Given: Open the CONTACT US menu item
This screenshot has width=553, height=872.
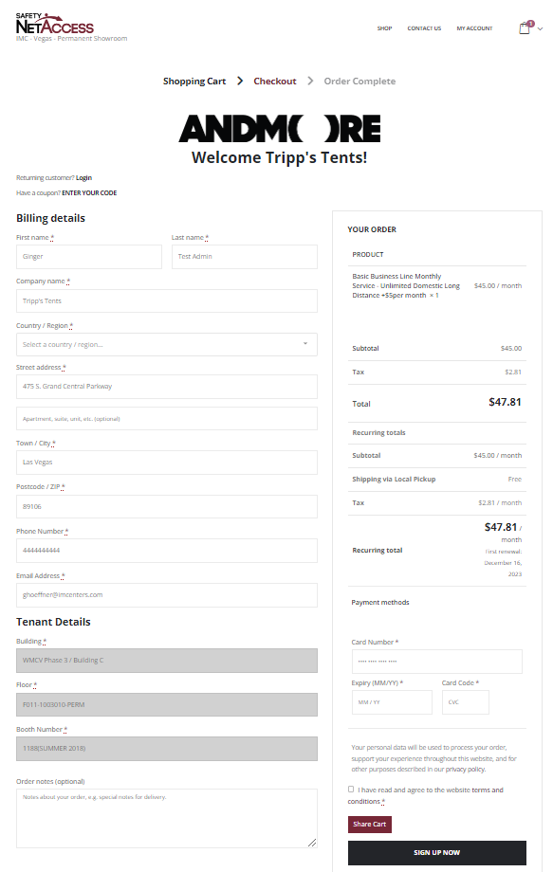Looking at the screenshot, I should (424, 28).
